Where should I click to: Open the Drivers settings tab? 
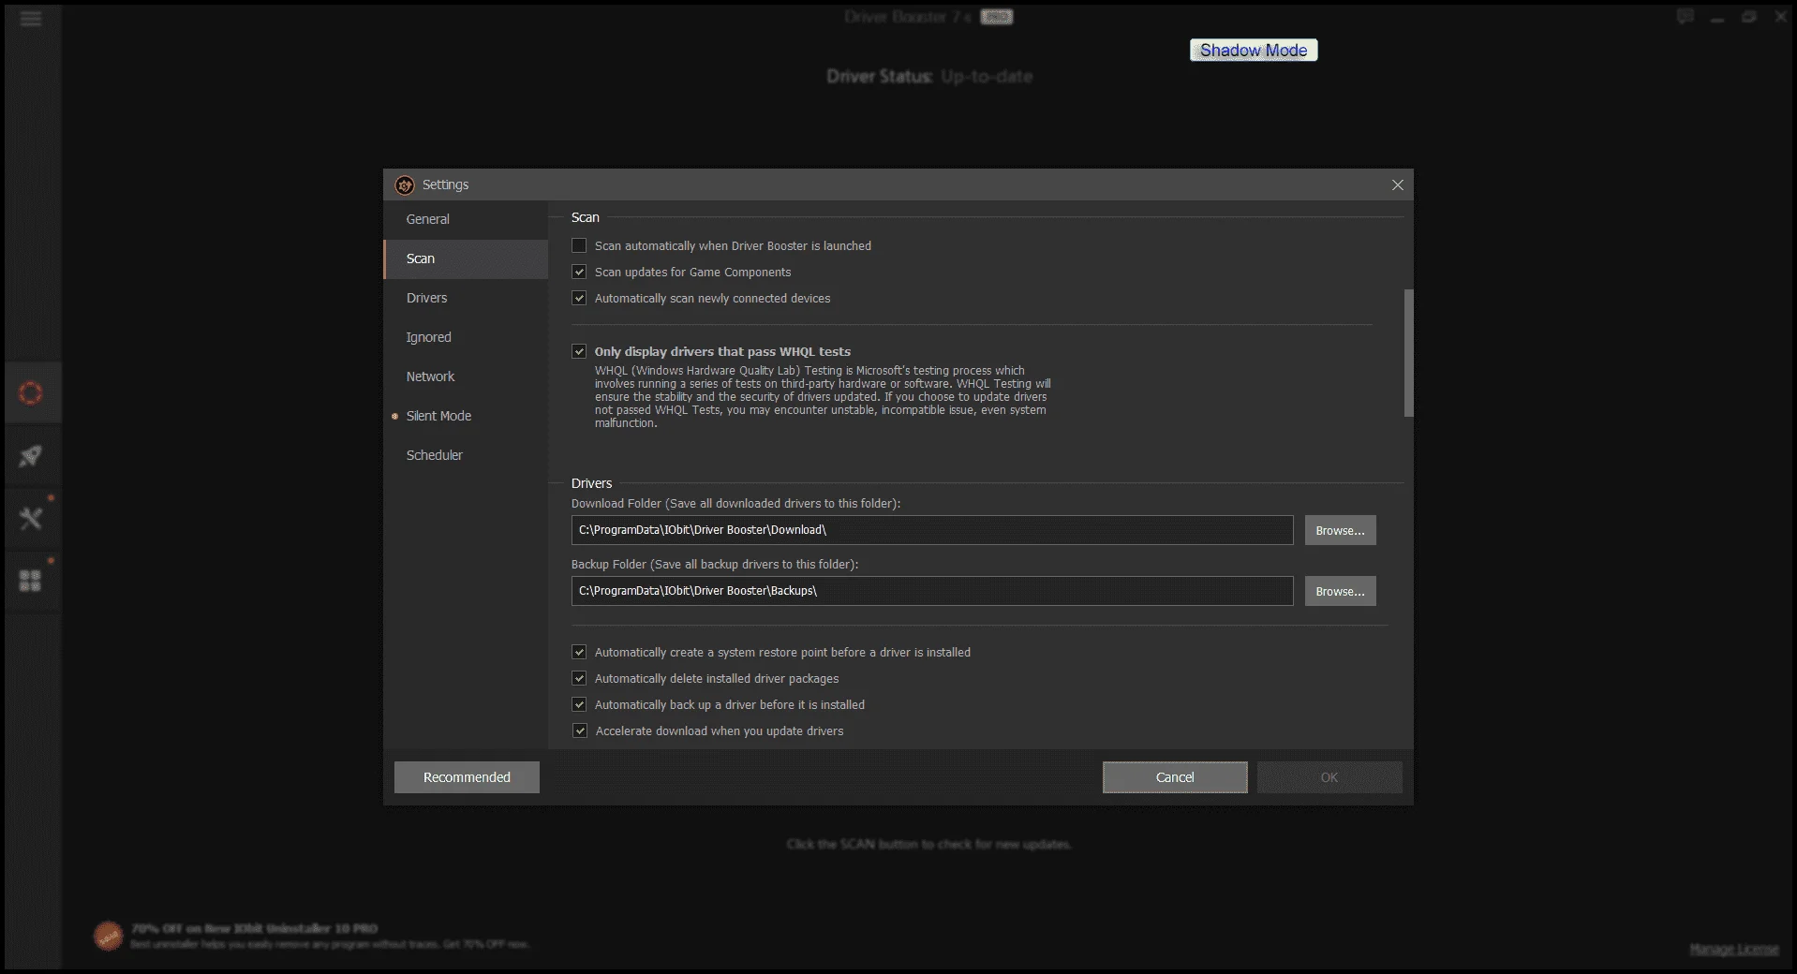pos(466,298)
